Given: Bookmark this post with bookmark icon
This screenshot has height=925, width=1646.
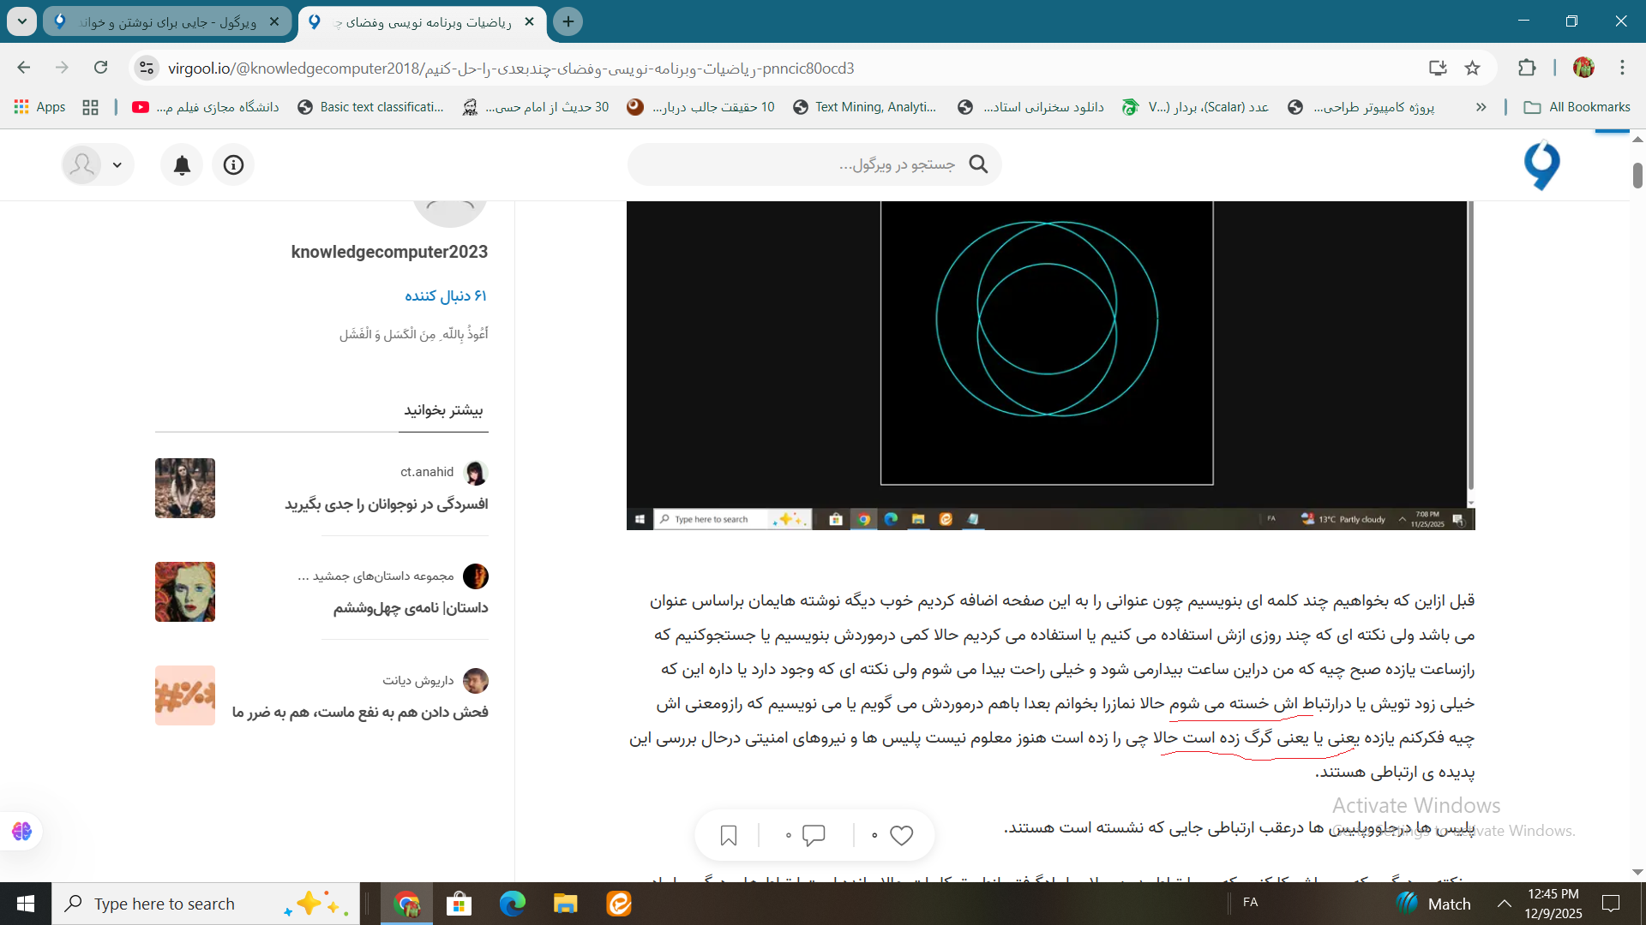Looking at the screenshot, I should 729,835.
